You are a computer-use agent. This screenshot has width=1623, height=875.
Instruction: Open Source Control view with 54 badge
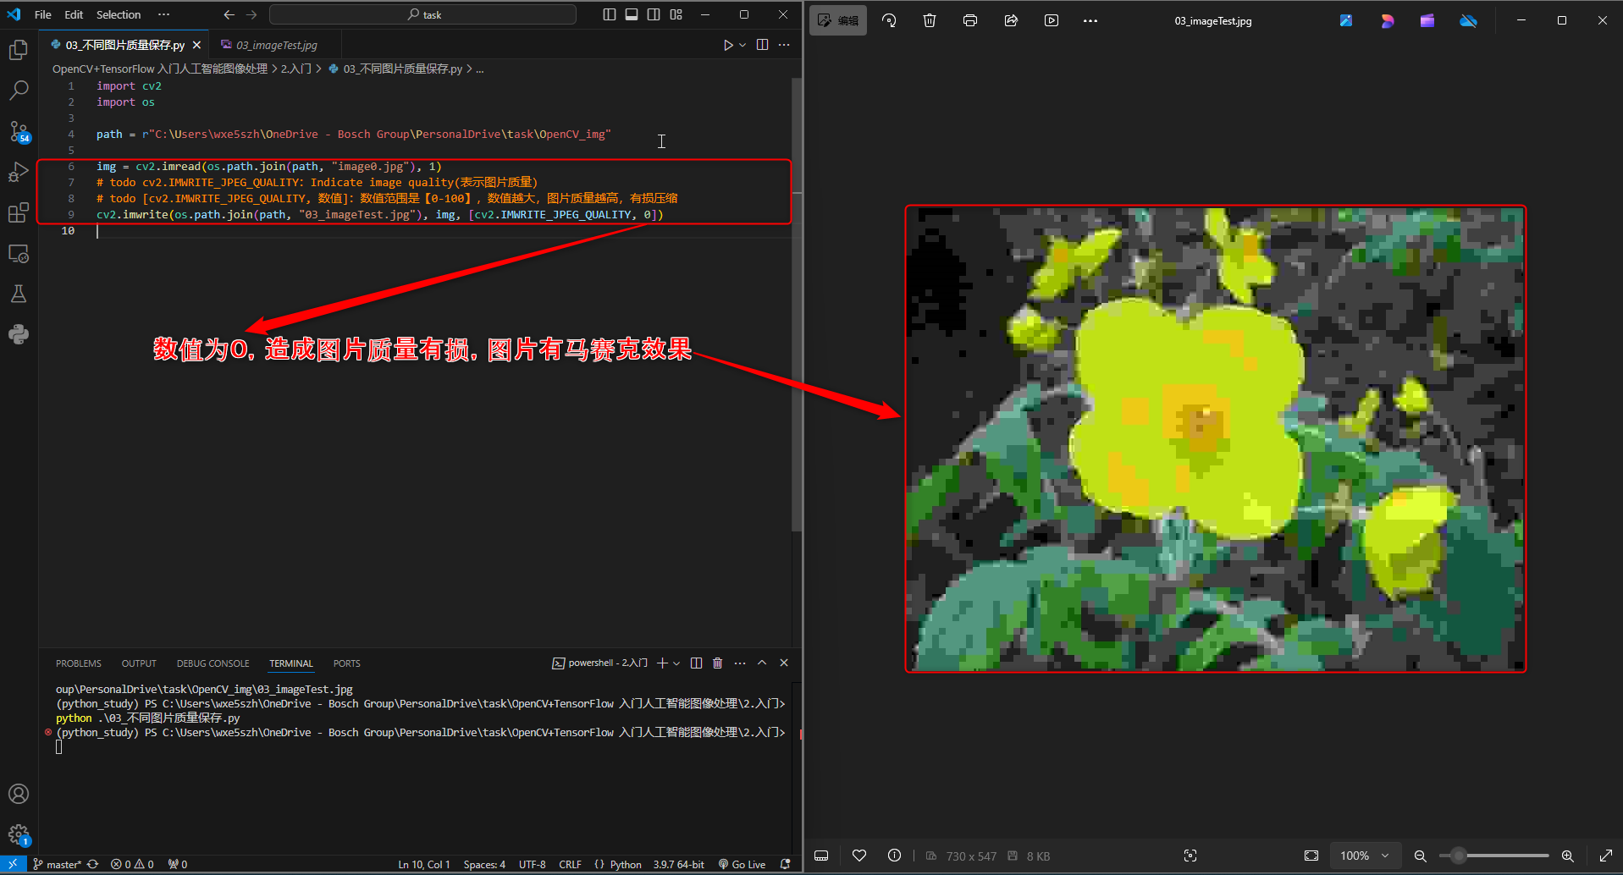coord(19,131)
